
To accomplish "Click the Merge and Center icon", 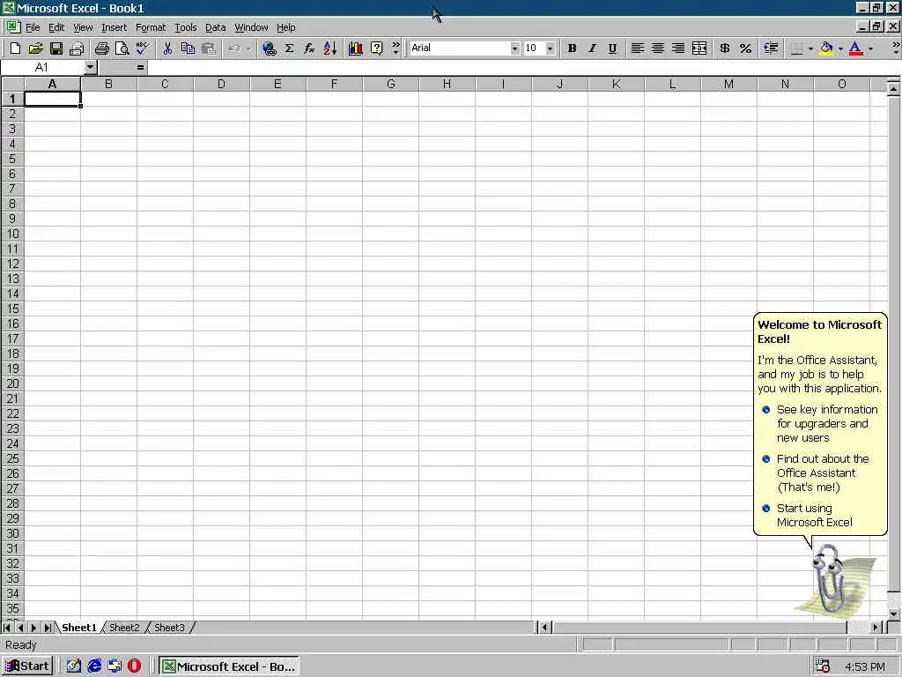I will 699,49.
